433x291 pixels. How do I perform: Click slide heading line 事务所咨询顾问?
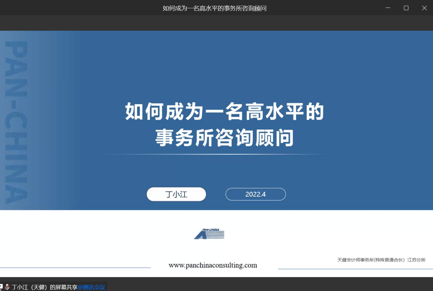click(224, 138)
